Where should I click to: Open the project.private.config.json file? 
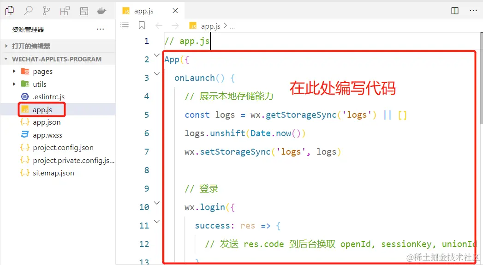pyautogui.click(x=58, y=160)
